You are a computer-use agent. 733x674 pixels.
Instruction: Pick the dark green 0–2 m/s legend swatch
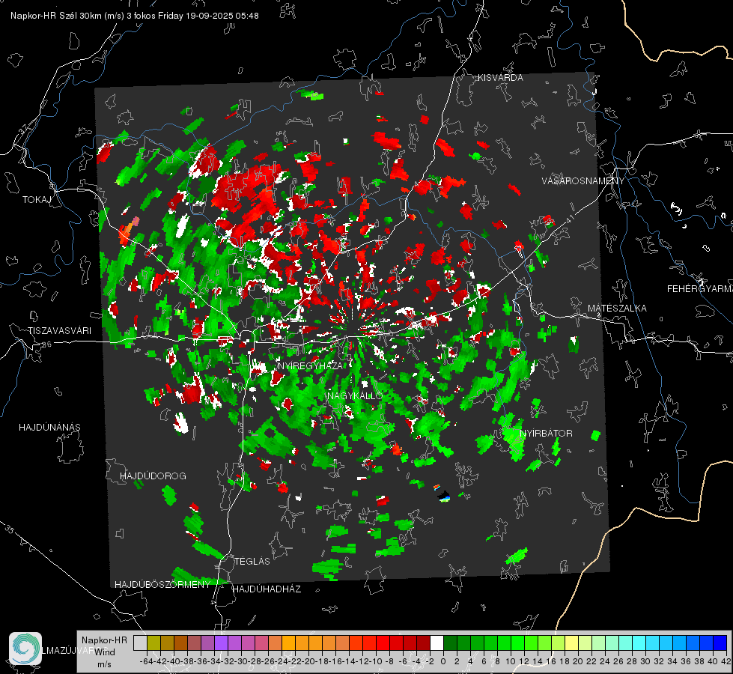[450, 643]
